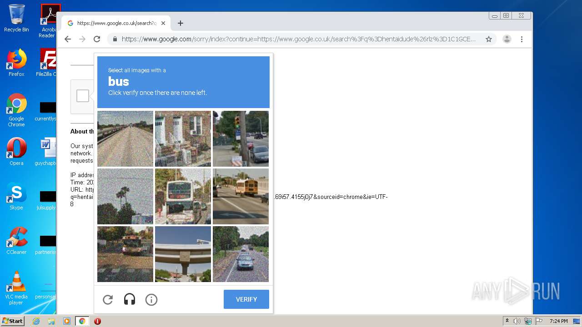Select the blue car on road tile
The height and width of the screenshot is (327, 582).
pyautogui.click(x=241, y=254)
